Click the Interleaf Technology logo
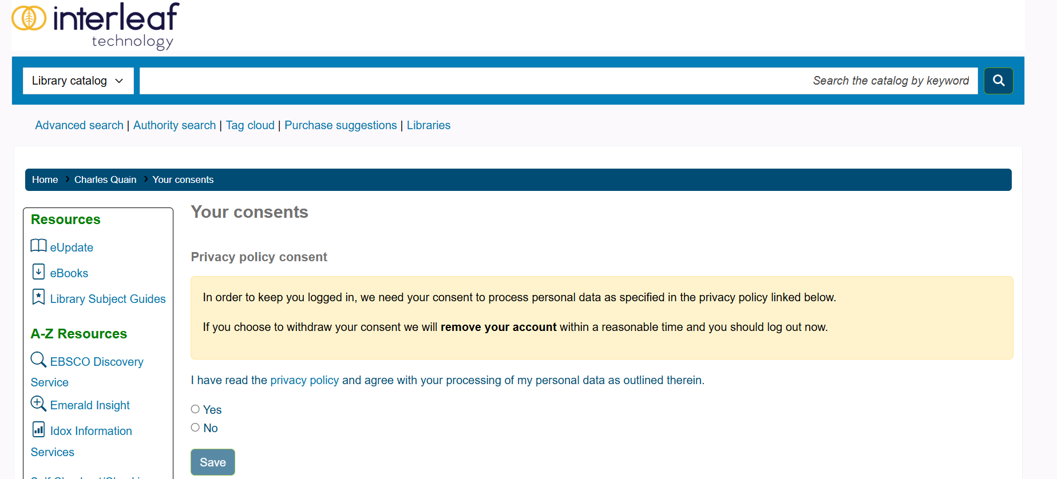Image resolution: width=1057 pixels, height=479 pixels. coord(96,26)
